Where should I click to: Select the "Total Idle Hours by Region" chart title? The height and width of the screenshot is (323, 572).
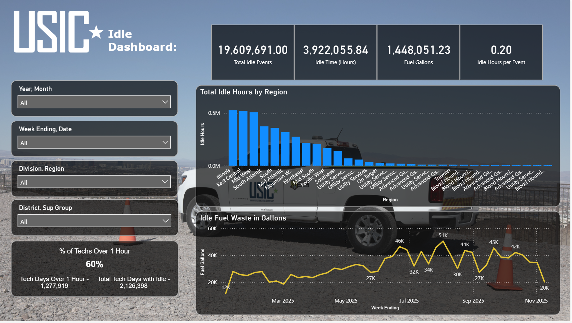pos(244,92)
